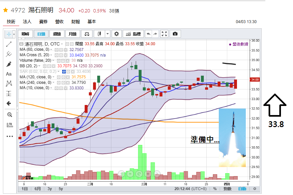This screenshot has height=195, width=293.
Task: Select the measure ruler tool
Action: [9, 125]
